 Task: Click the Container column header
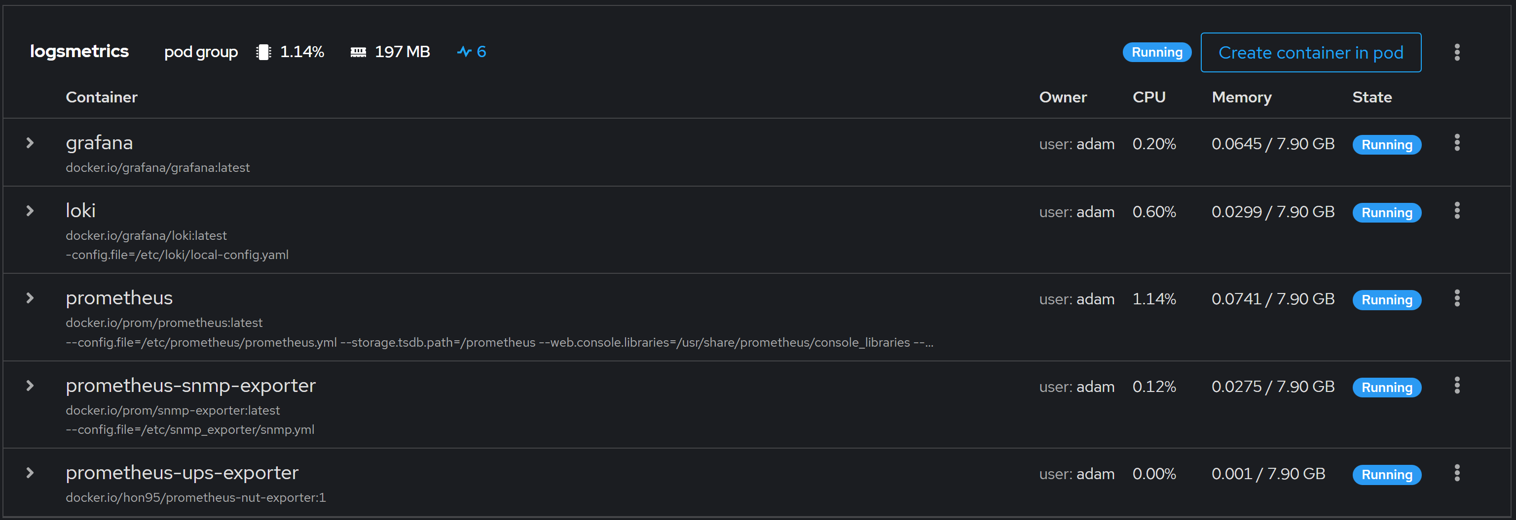[x=101, y=97]
